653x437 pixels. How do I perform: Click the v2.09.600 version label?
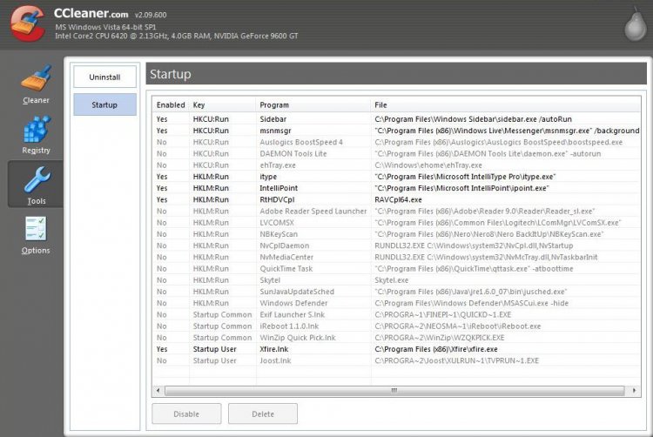tap(151, 15)
